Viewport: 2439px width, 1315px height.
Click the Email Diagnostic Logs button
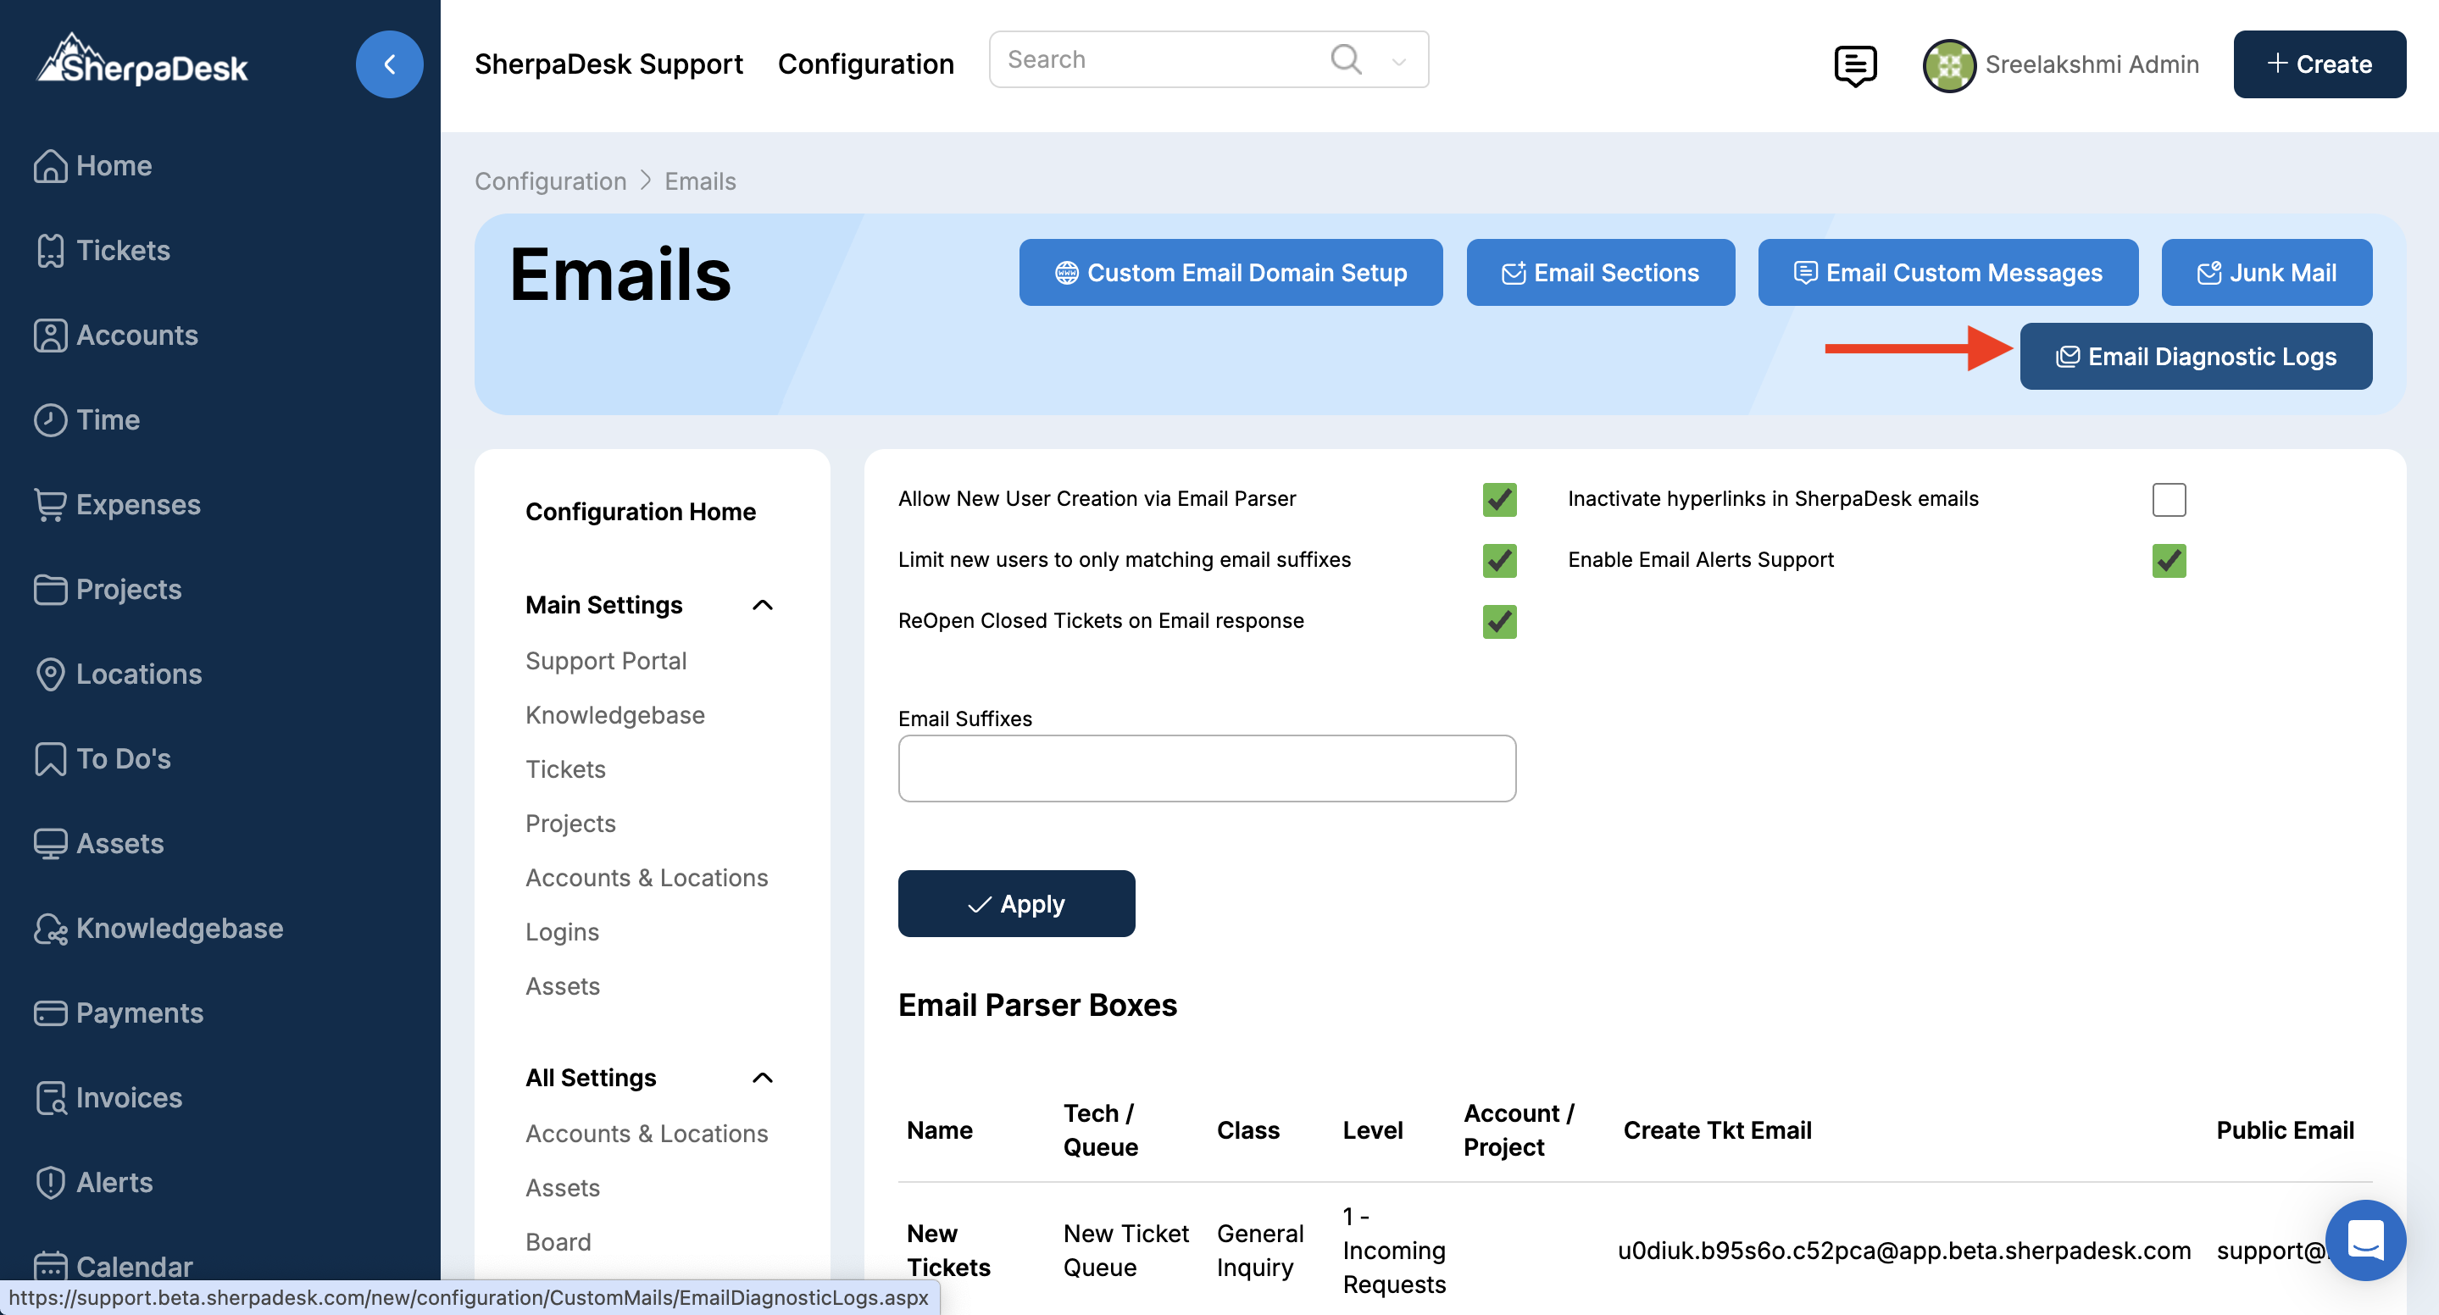(2195, 356)
